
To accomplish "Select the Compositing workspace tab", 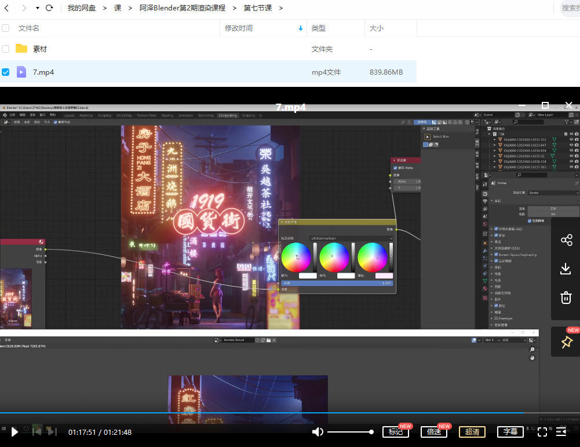I will click(x=228, y=115).
